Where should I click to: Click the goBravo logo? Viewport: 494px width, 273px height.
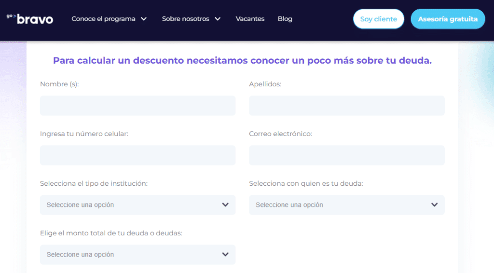[x=30, y=19]
